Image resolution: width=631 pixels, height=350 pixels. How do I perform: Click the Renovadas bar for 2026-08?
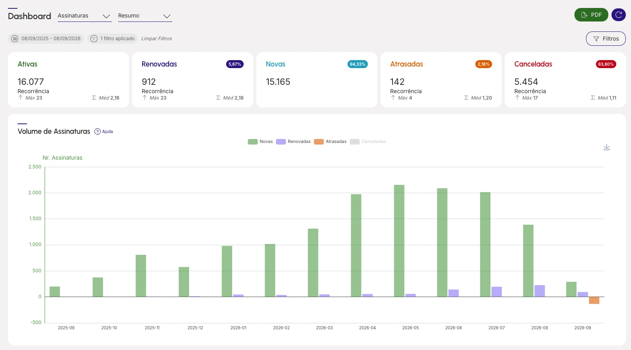(x=540, y=291)
